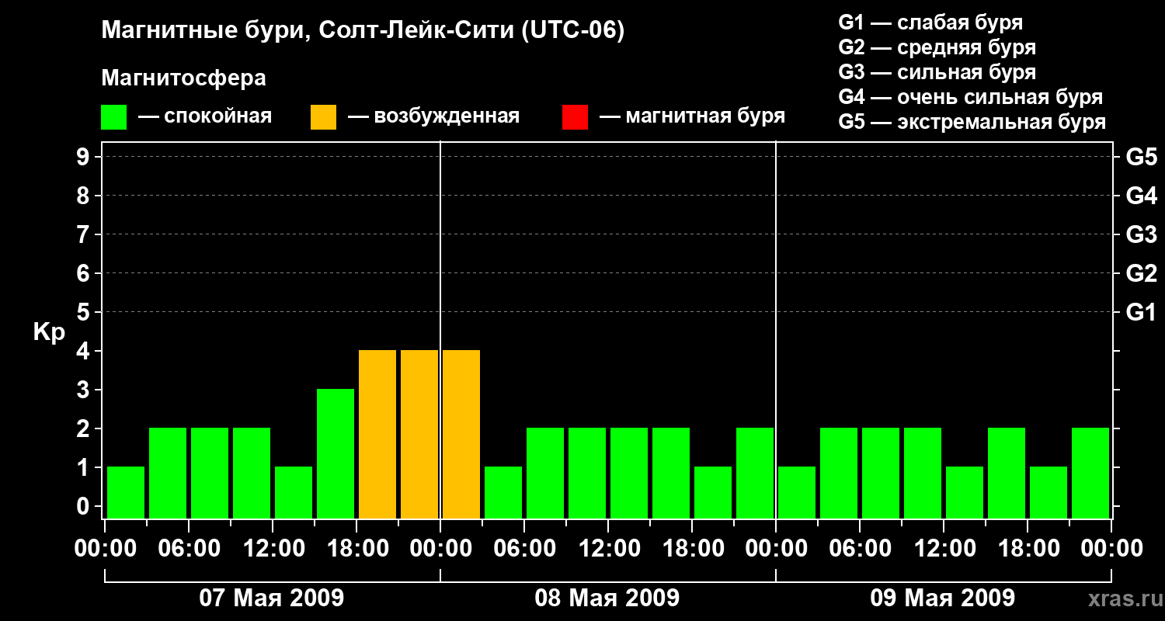Click the Магнитосфера legend heading
1165x621 pixels.
(x=183, y=78)
